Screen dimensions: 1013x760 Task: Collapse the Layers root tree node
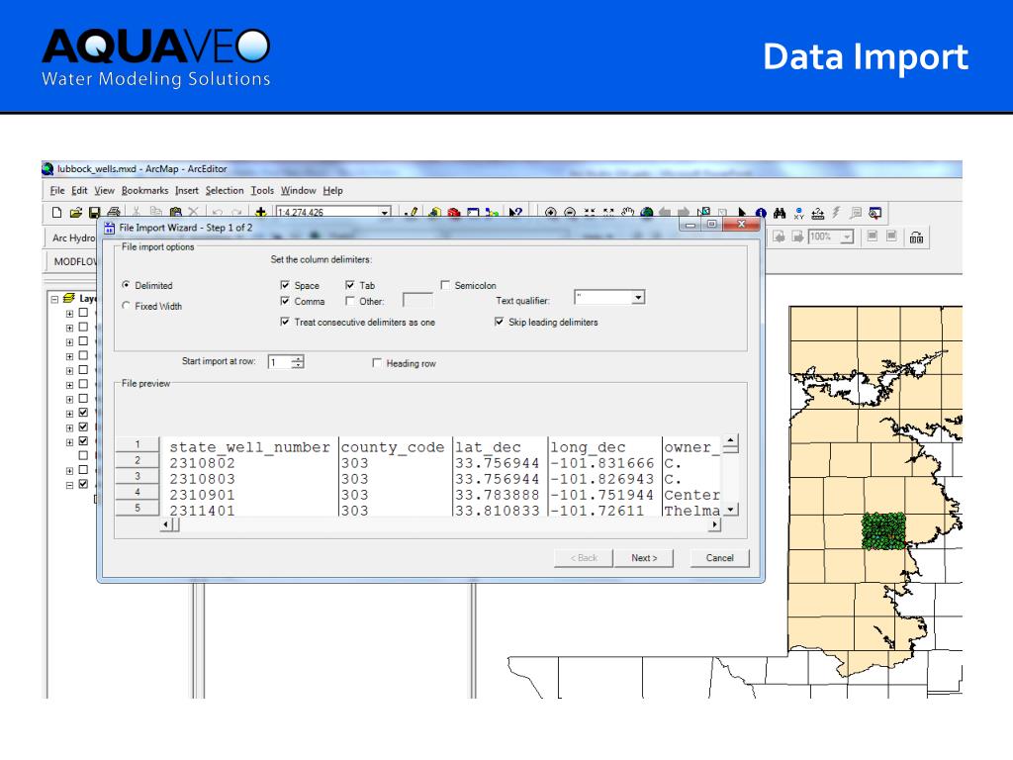(55, 299)
